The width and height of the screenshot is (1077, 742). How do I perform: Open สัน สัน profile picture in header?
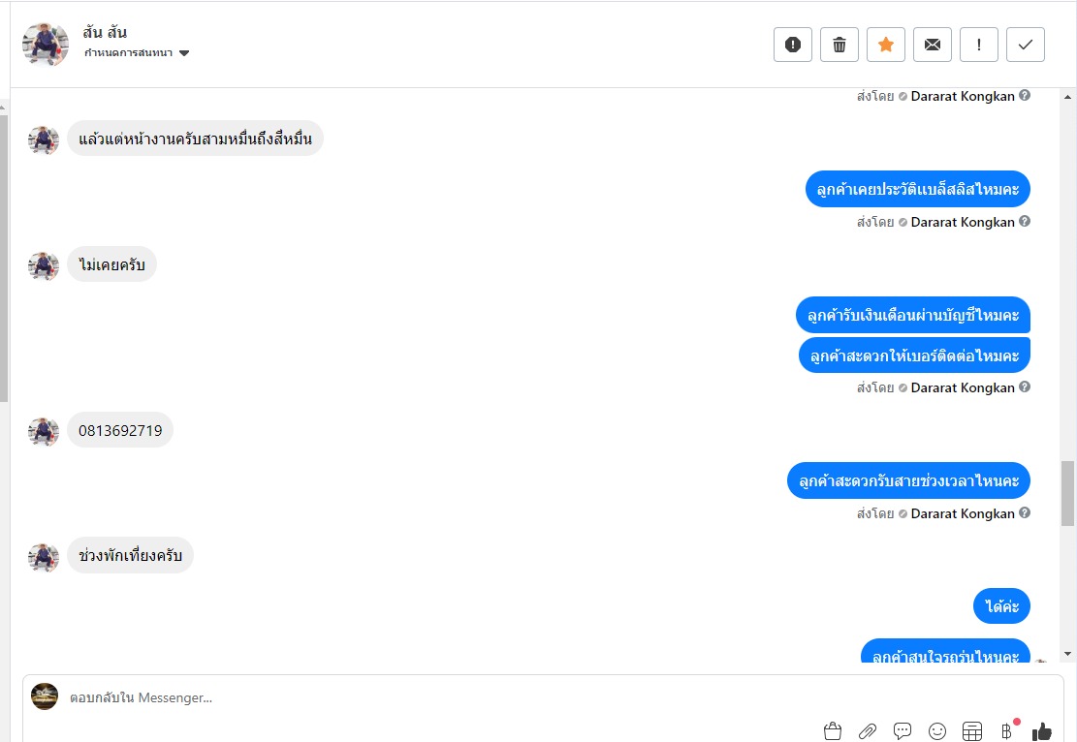point(46,45)
